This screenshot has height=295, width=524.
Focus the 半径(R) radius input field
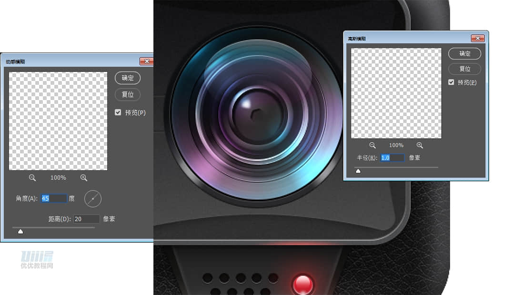coord(392,158)
